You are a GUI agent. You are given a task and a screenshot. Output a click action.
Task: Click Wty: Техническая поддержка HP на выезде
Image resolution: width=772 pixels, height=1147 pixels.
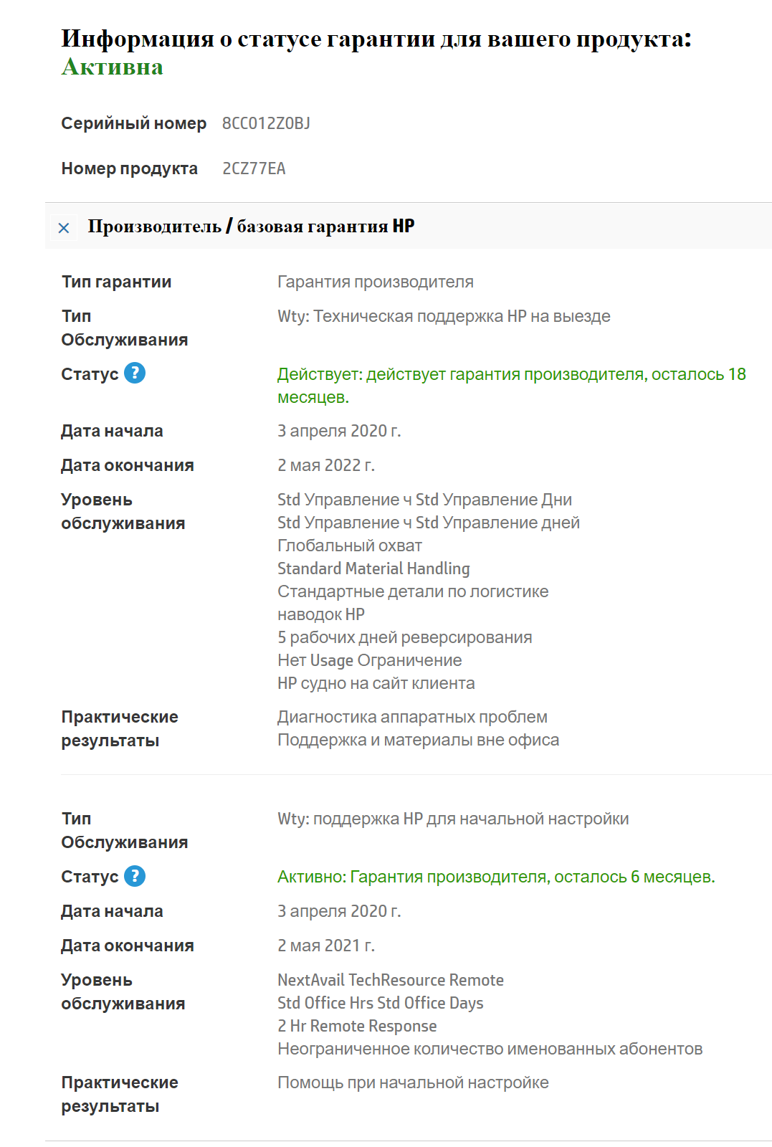click(444, 316)
